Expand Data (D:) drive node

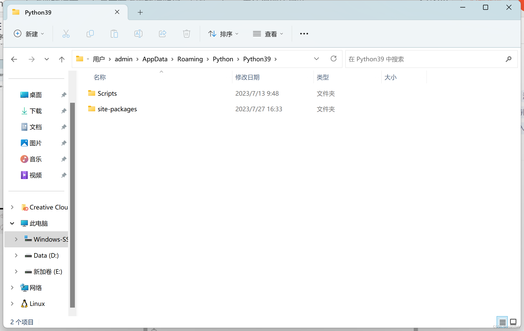click(16, 255)
